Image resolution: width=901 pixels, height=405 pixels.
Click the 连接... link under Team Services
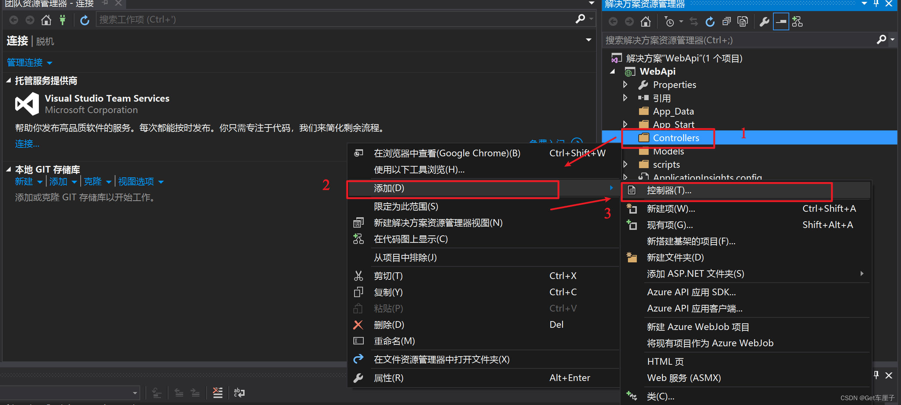27,144
